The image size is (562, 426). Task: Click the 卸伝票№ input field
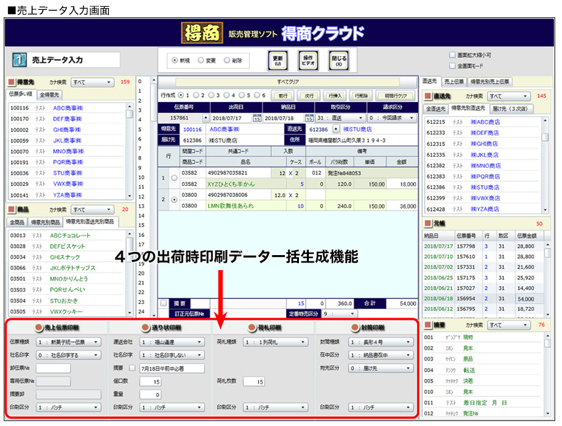(53, 368)
